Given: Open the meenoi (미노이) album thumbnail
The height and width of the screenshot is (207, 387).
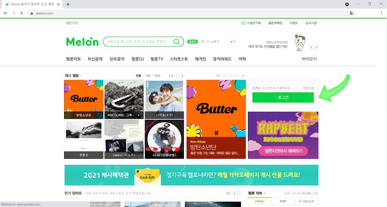Looking at the screenshot, I should 124,139.
